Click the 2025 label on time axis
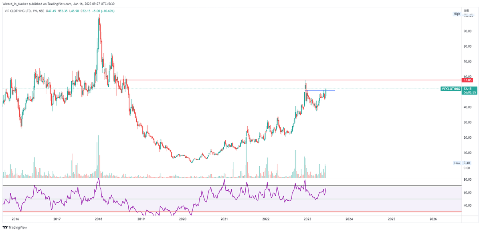The image size is (481, 232). point(391,219)
